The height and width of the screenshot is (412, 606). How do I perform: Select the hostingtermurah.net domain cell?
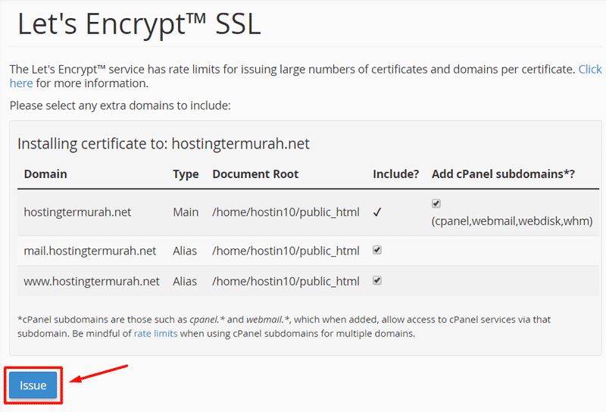coord(77,212)
